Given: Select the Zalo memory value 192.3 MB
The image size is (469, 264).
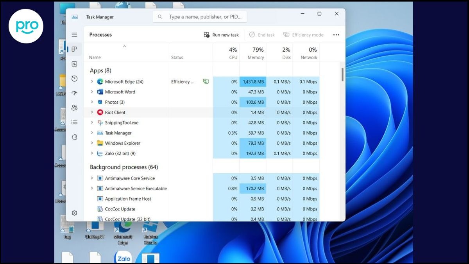Looking at the screenshot, I should pyautogui.click(x=253, y=153).
